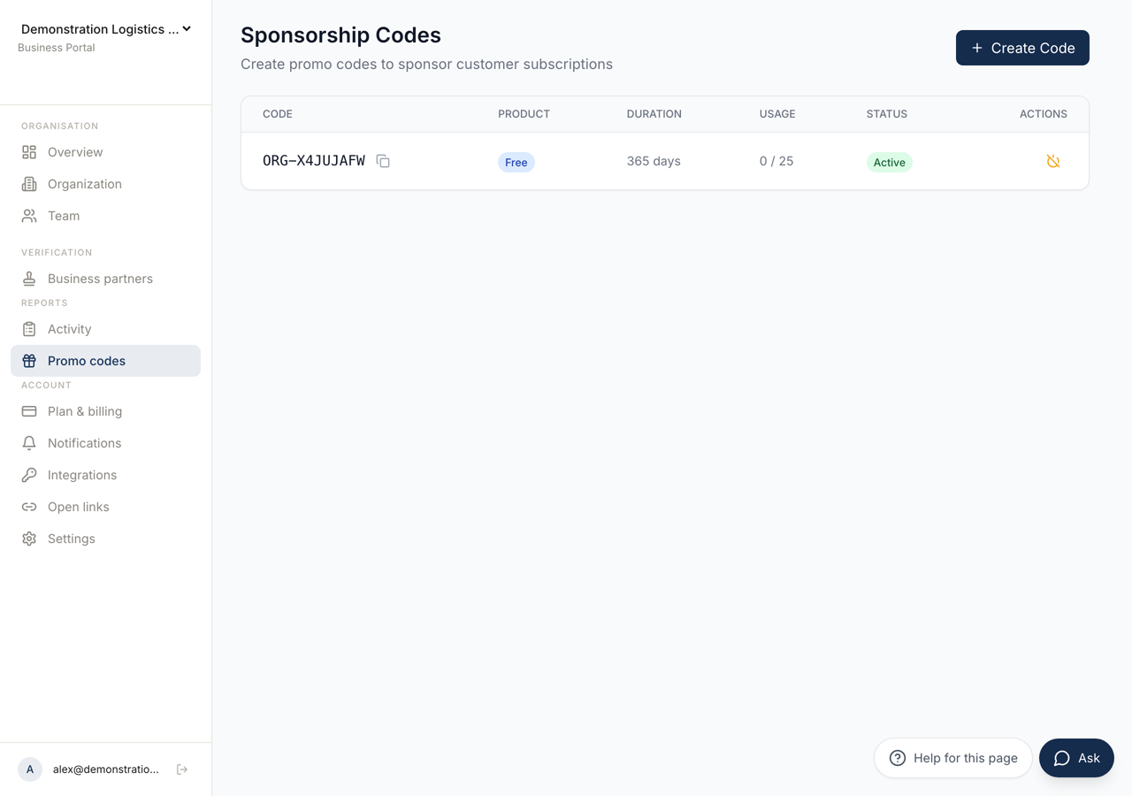This screenshot has width=1132, height=796.
Task: Click the Free product badge
Action: (516, 162)
